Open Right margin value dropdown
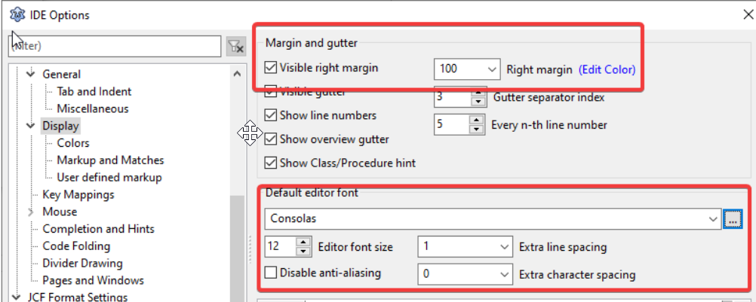This screenshot has height=302, width=756. point(491,69)
